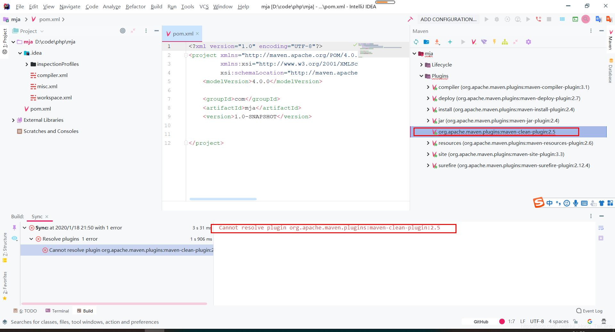
Task: Reimport all Maven projects refresh icon
Action: [x=416, y=42]
